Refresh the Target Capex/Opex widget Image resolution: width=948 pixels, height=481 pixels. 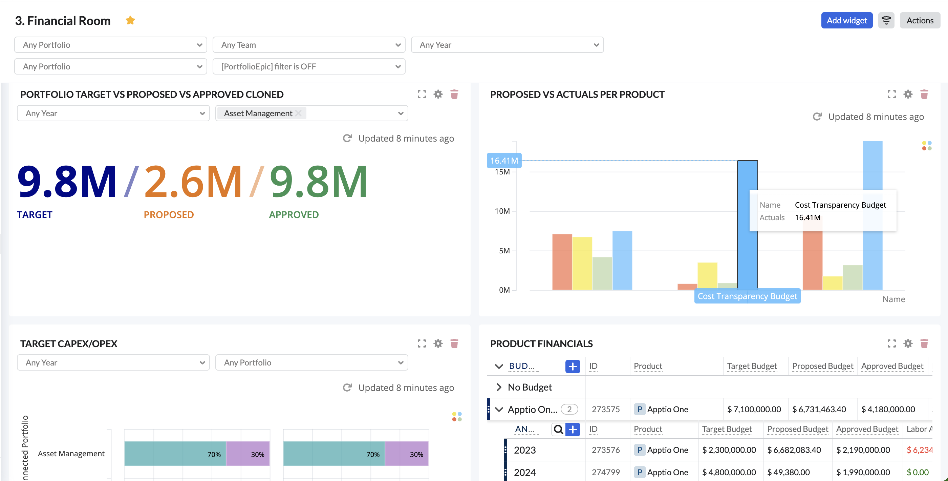[347, 388]
